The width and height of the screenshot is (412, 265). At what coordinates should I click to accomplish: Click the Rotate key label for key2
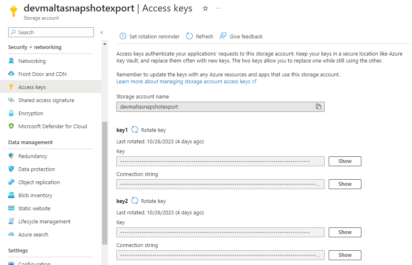coord(154,201)
